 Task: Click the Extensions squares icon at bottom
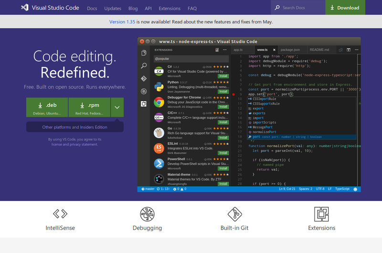(x=321, y=214)
